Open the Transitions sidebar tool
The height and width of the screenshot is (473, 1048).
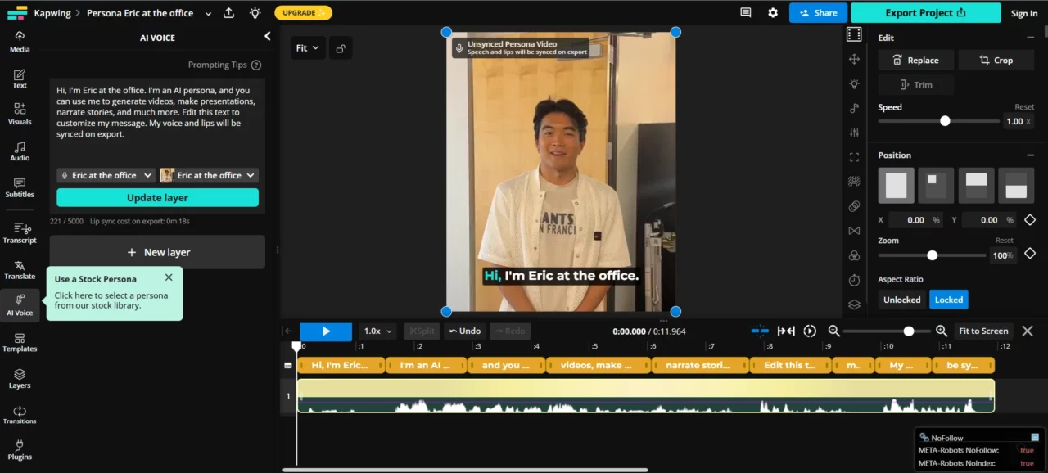point(20,415)
